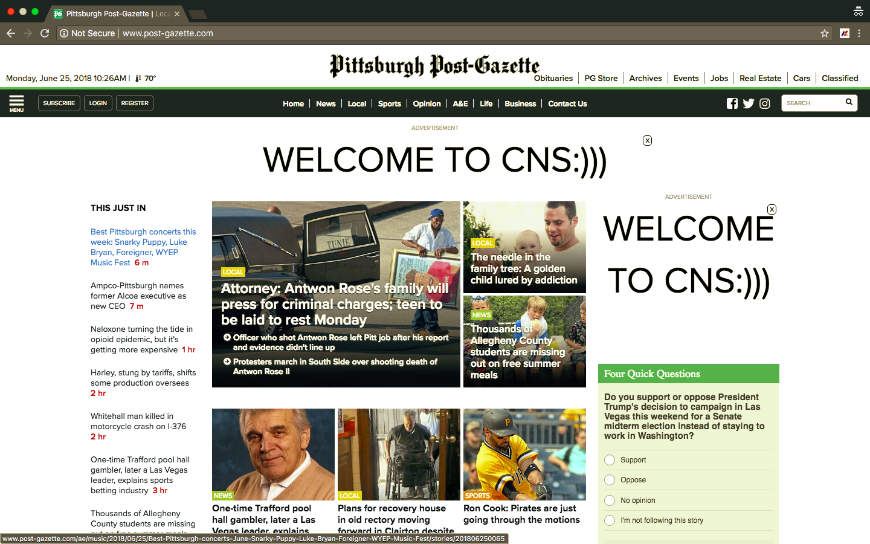Bookmark this page with the star icon
The width and height of the screenshot is (870, 544).
coord(824,33)
